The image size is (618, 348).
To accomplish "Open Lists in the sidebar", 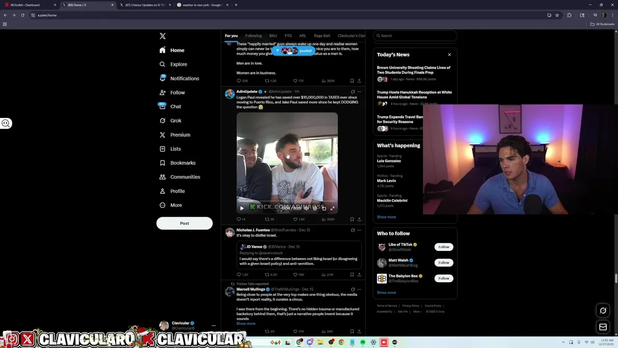I will (x=170, y=149).
